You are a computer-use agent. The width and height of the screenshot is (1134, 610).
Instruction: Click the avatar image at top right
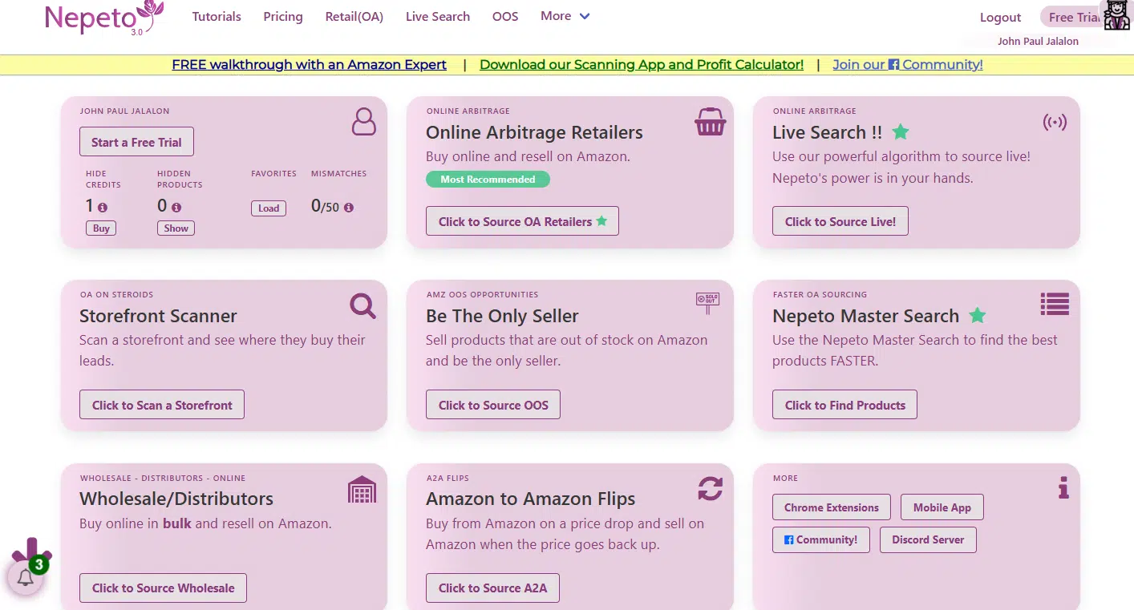(1117, 15)
